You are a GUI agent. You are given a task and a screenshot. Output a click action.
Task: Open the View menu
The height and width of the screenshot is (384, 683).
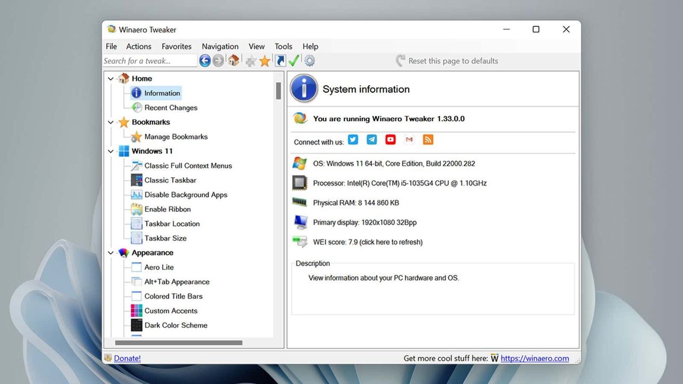[x=257, y=46]
